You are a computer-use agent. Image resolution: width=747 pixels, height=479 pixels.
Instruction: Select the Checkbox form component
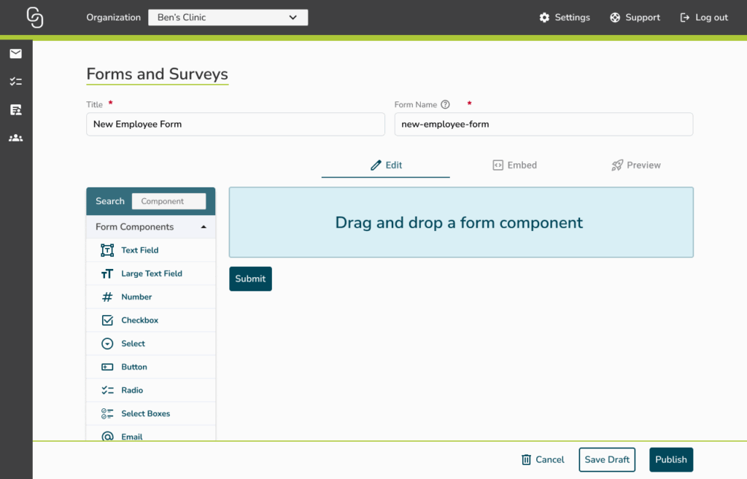[139, 320]
